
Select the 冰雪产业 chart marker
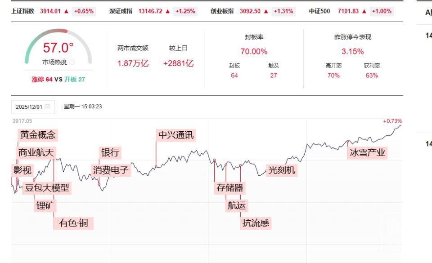click(368, 153)
